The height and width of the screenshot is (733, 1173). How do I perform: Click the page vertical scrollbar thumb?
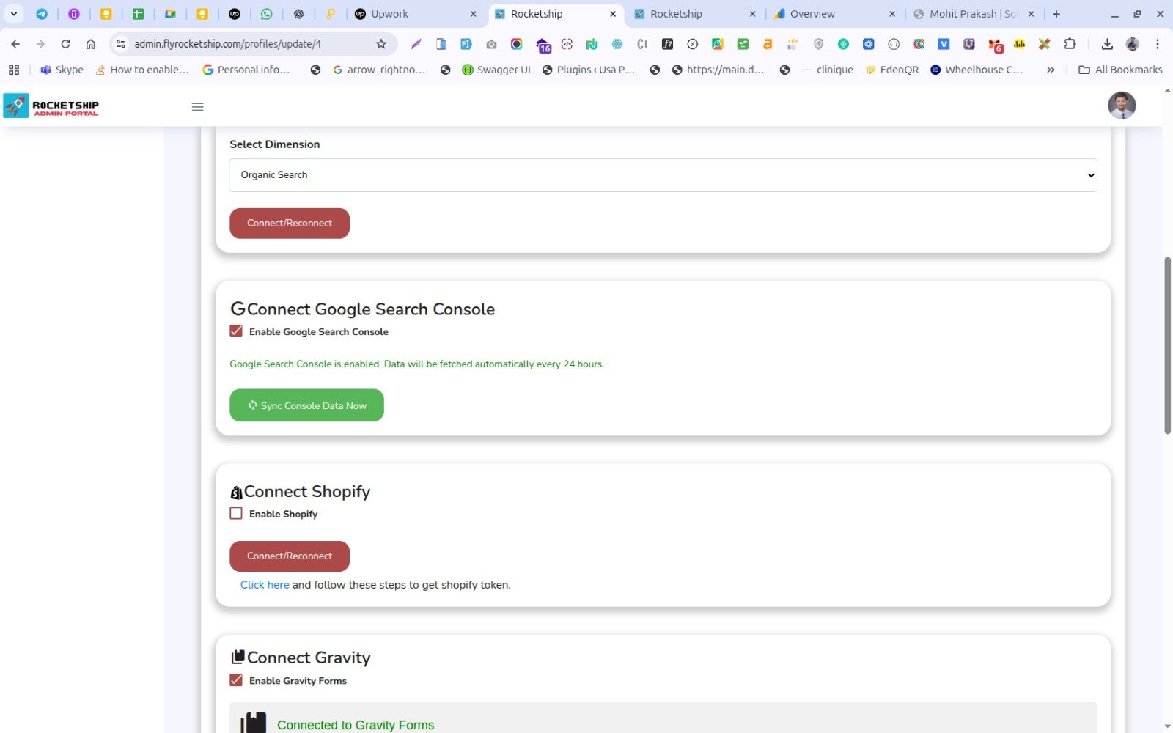tap(1167, 345)
